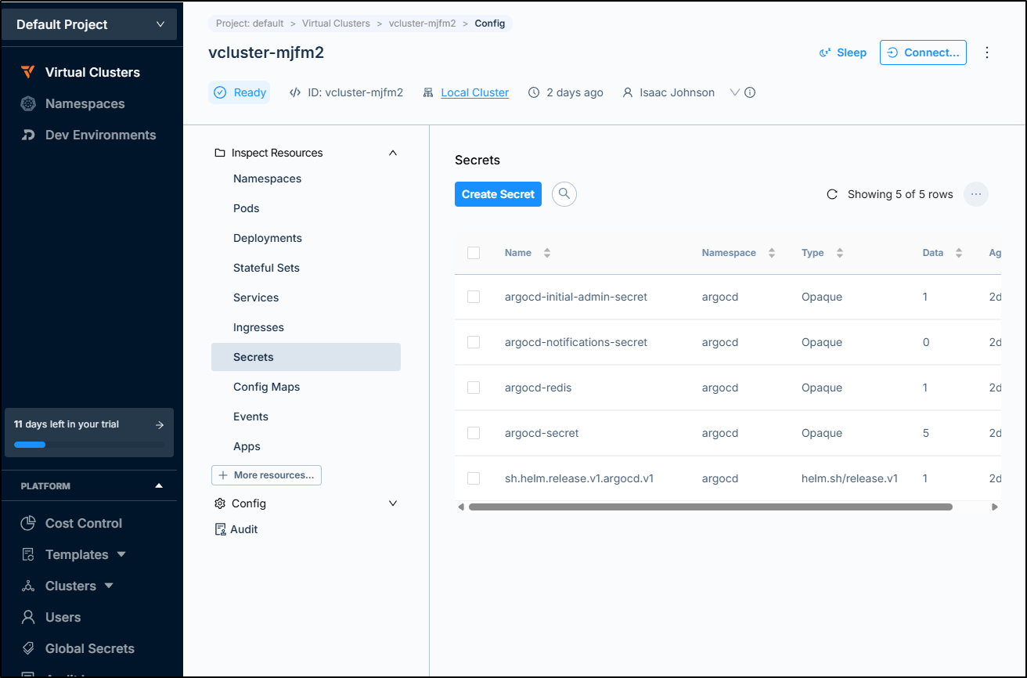
Task: Check the argocd-notifications-secret row checkbox
Action: [x=474, y=342]
